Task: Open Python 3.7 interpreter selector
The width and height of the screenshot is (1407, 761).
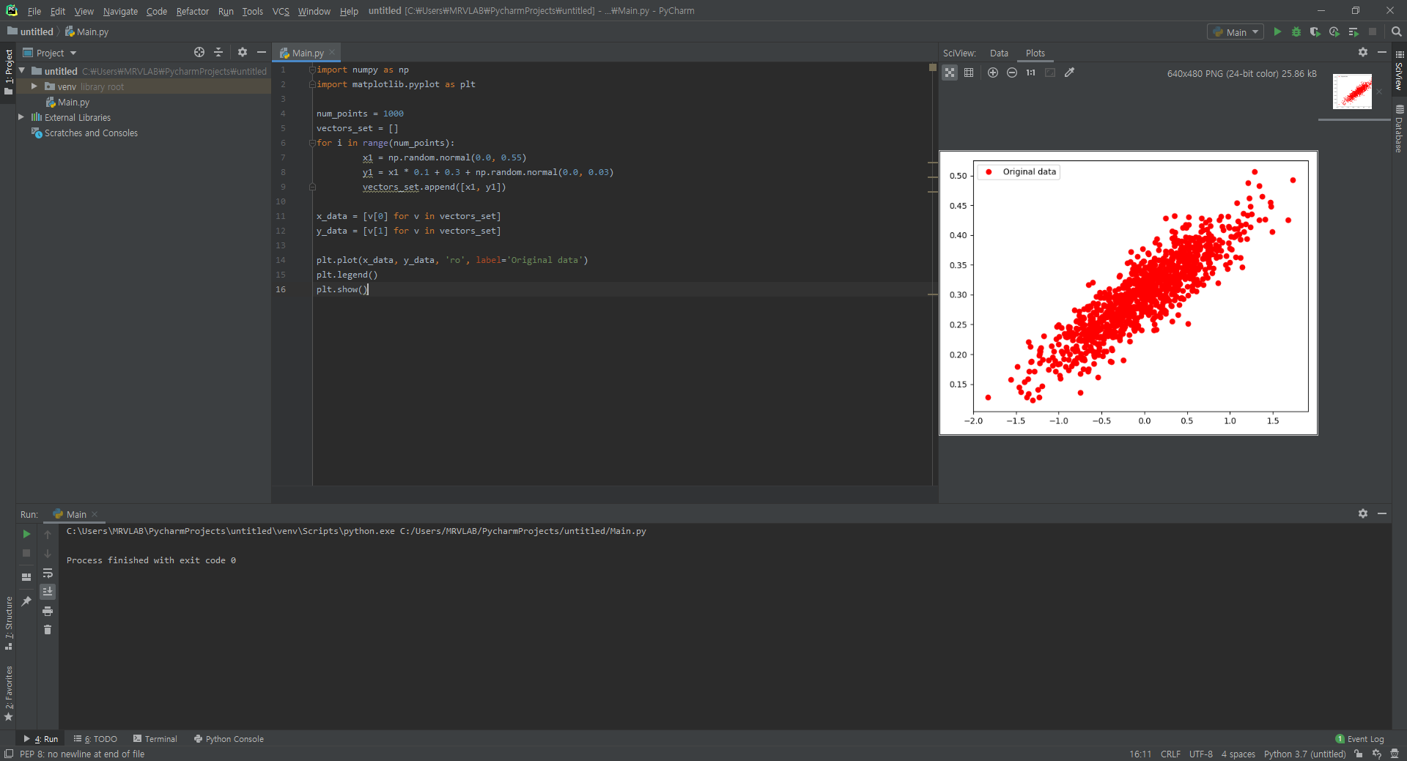Action: click(1304, 754)
